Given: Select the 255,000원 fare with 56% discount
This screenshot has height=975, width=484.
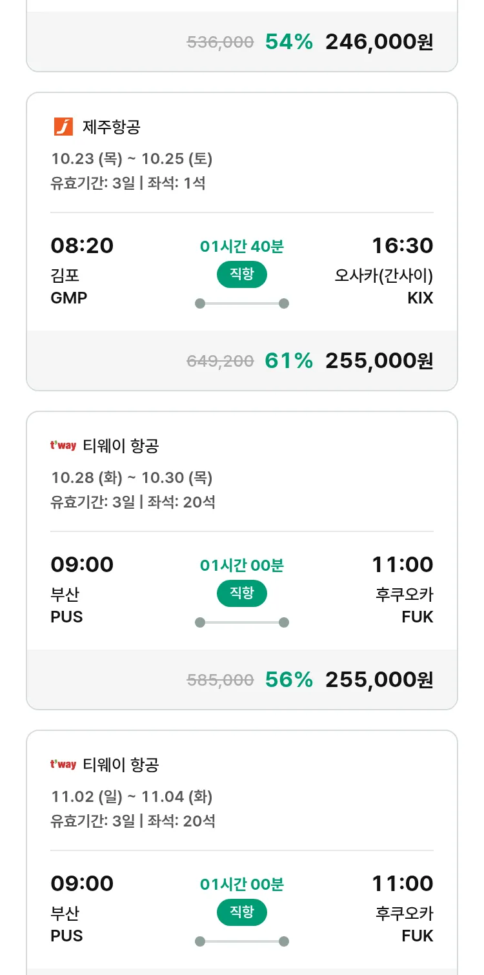Looking at the screenshot, I should pyautogui.click(x=379, y=680).
